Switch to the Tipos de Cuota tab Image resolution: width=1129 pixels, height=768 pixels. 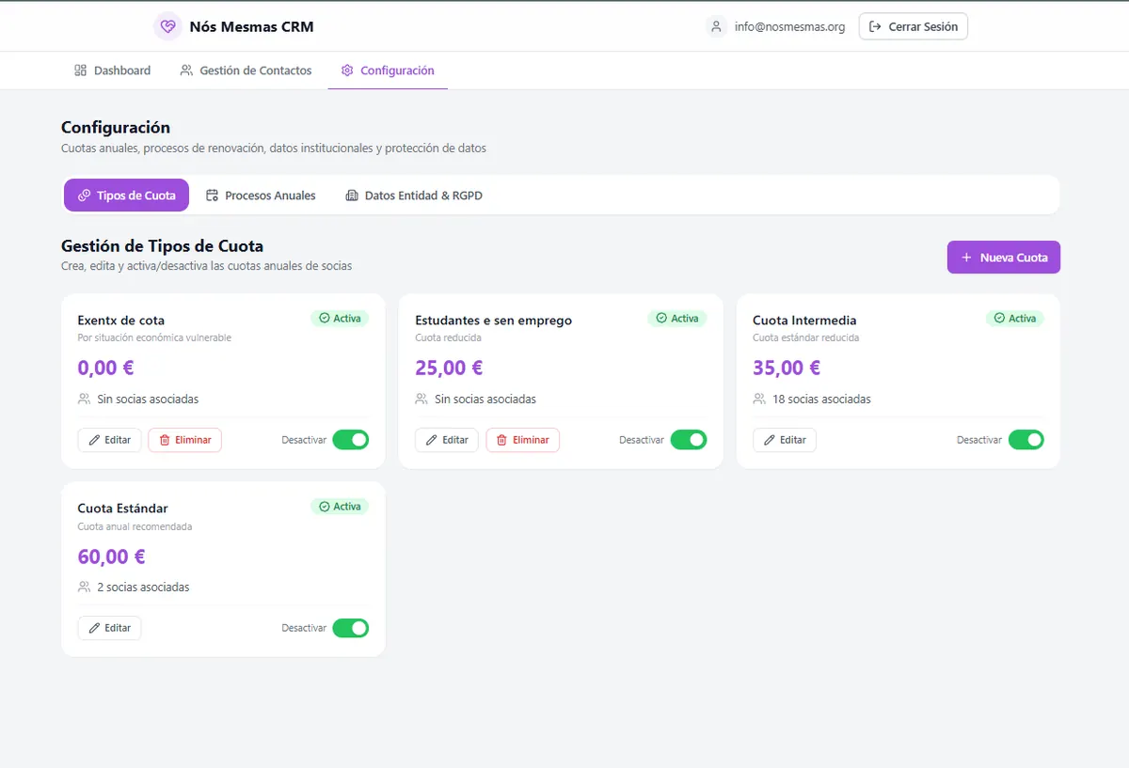click(126, 196)
